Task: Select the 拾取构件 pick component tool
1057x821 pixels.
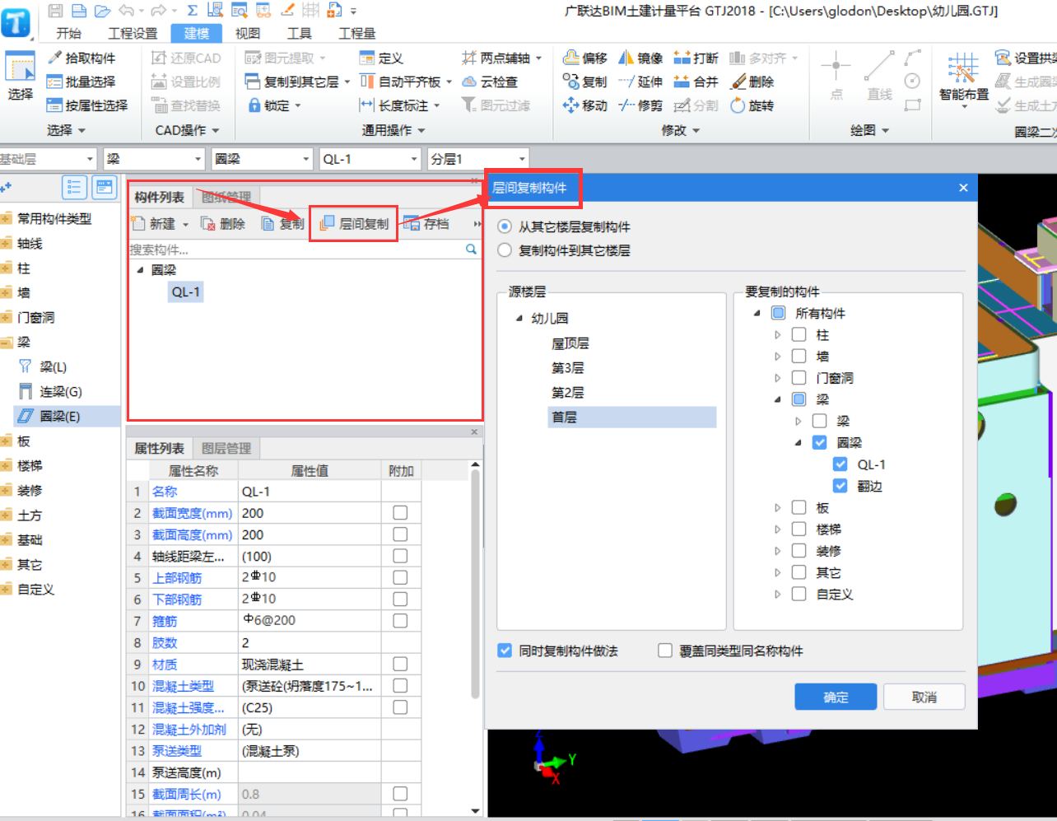Action: (x=81, y=58)
